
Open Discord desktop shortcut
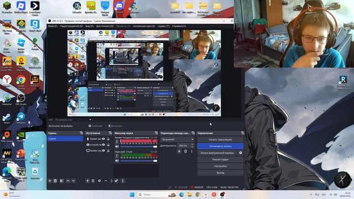coord(119,8)
